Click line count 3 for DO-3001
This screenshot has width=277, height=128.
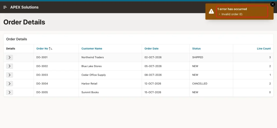pyautogui.click(x=270, y=57)
